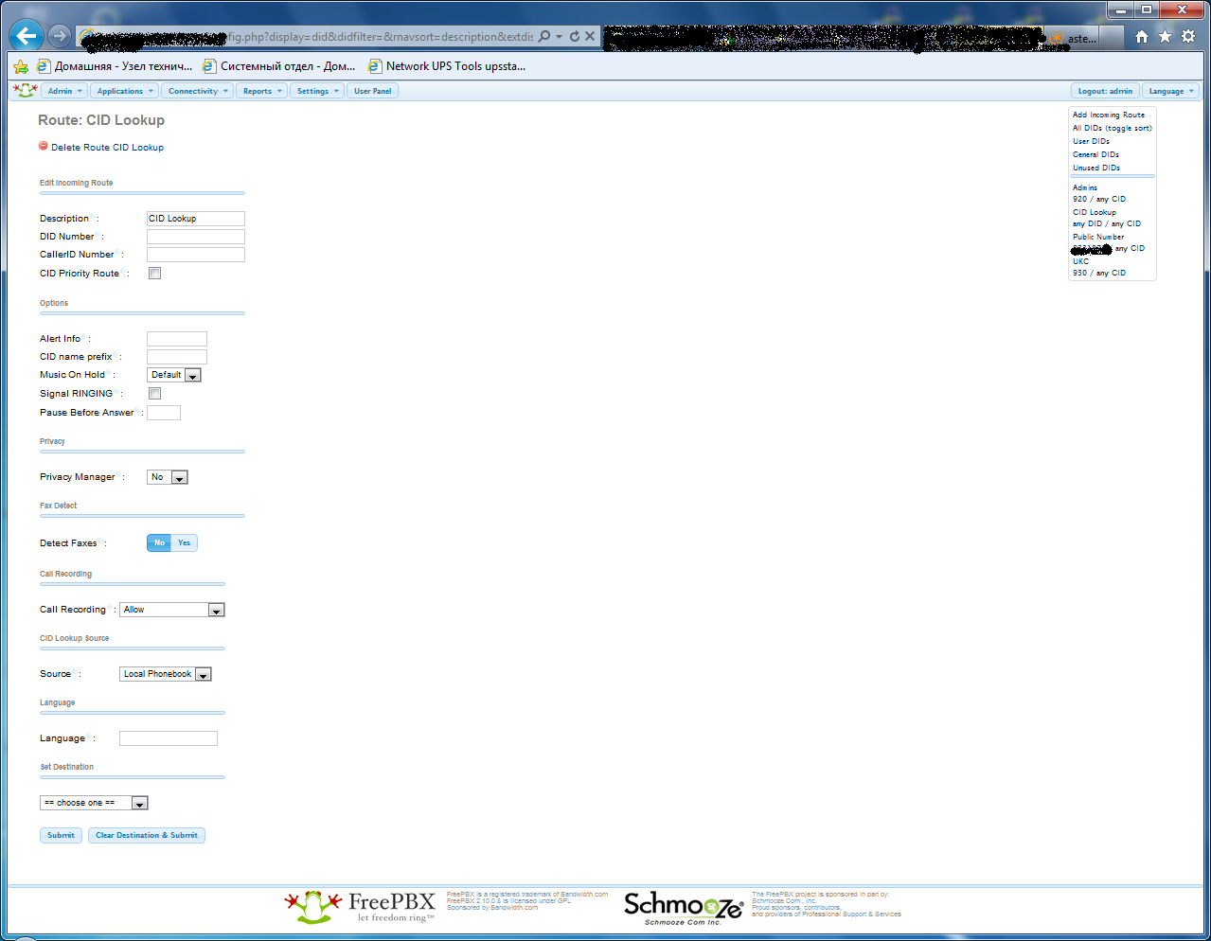
Task: Tick the Signal RINGING checkbox
Action: (155, 394)
